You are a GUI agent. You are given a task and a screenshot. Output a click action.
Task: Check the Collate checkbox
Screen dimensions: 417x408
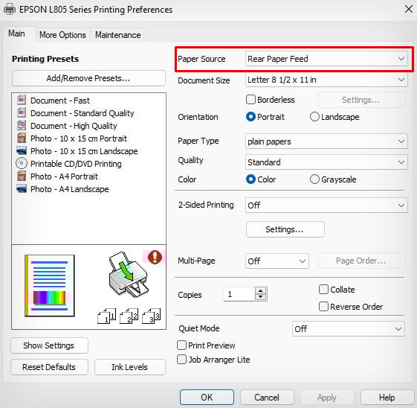coord(323,289)
